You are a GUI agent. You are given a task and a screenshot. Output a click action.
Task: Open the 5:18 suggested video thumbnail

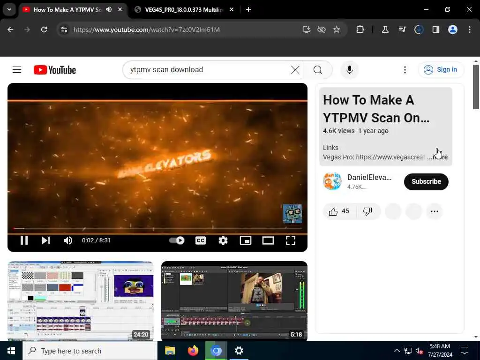(x=234, y=300)
